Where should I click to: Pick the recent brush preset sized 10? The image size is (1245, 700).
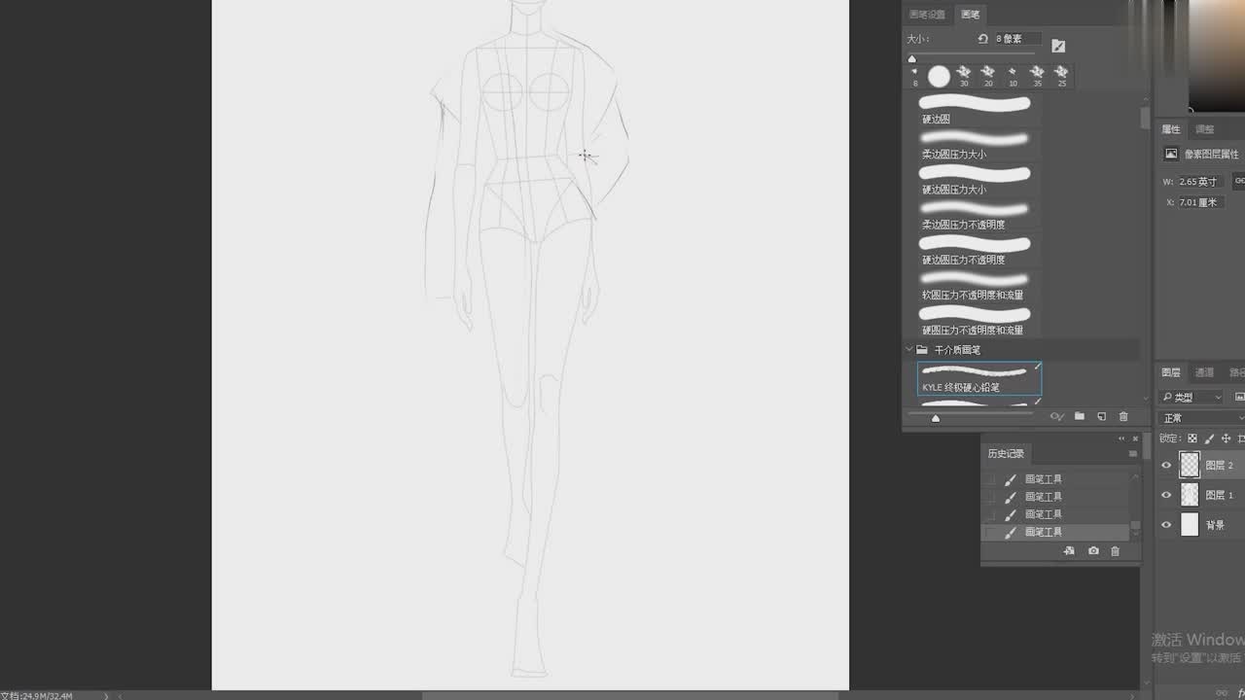1013,77
